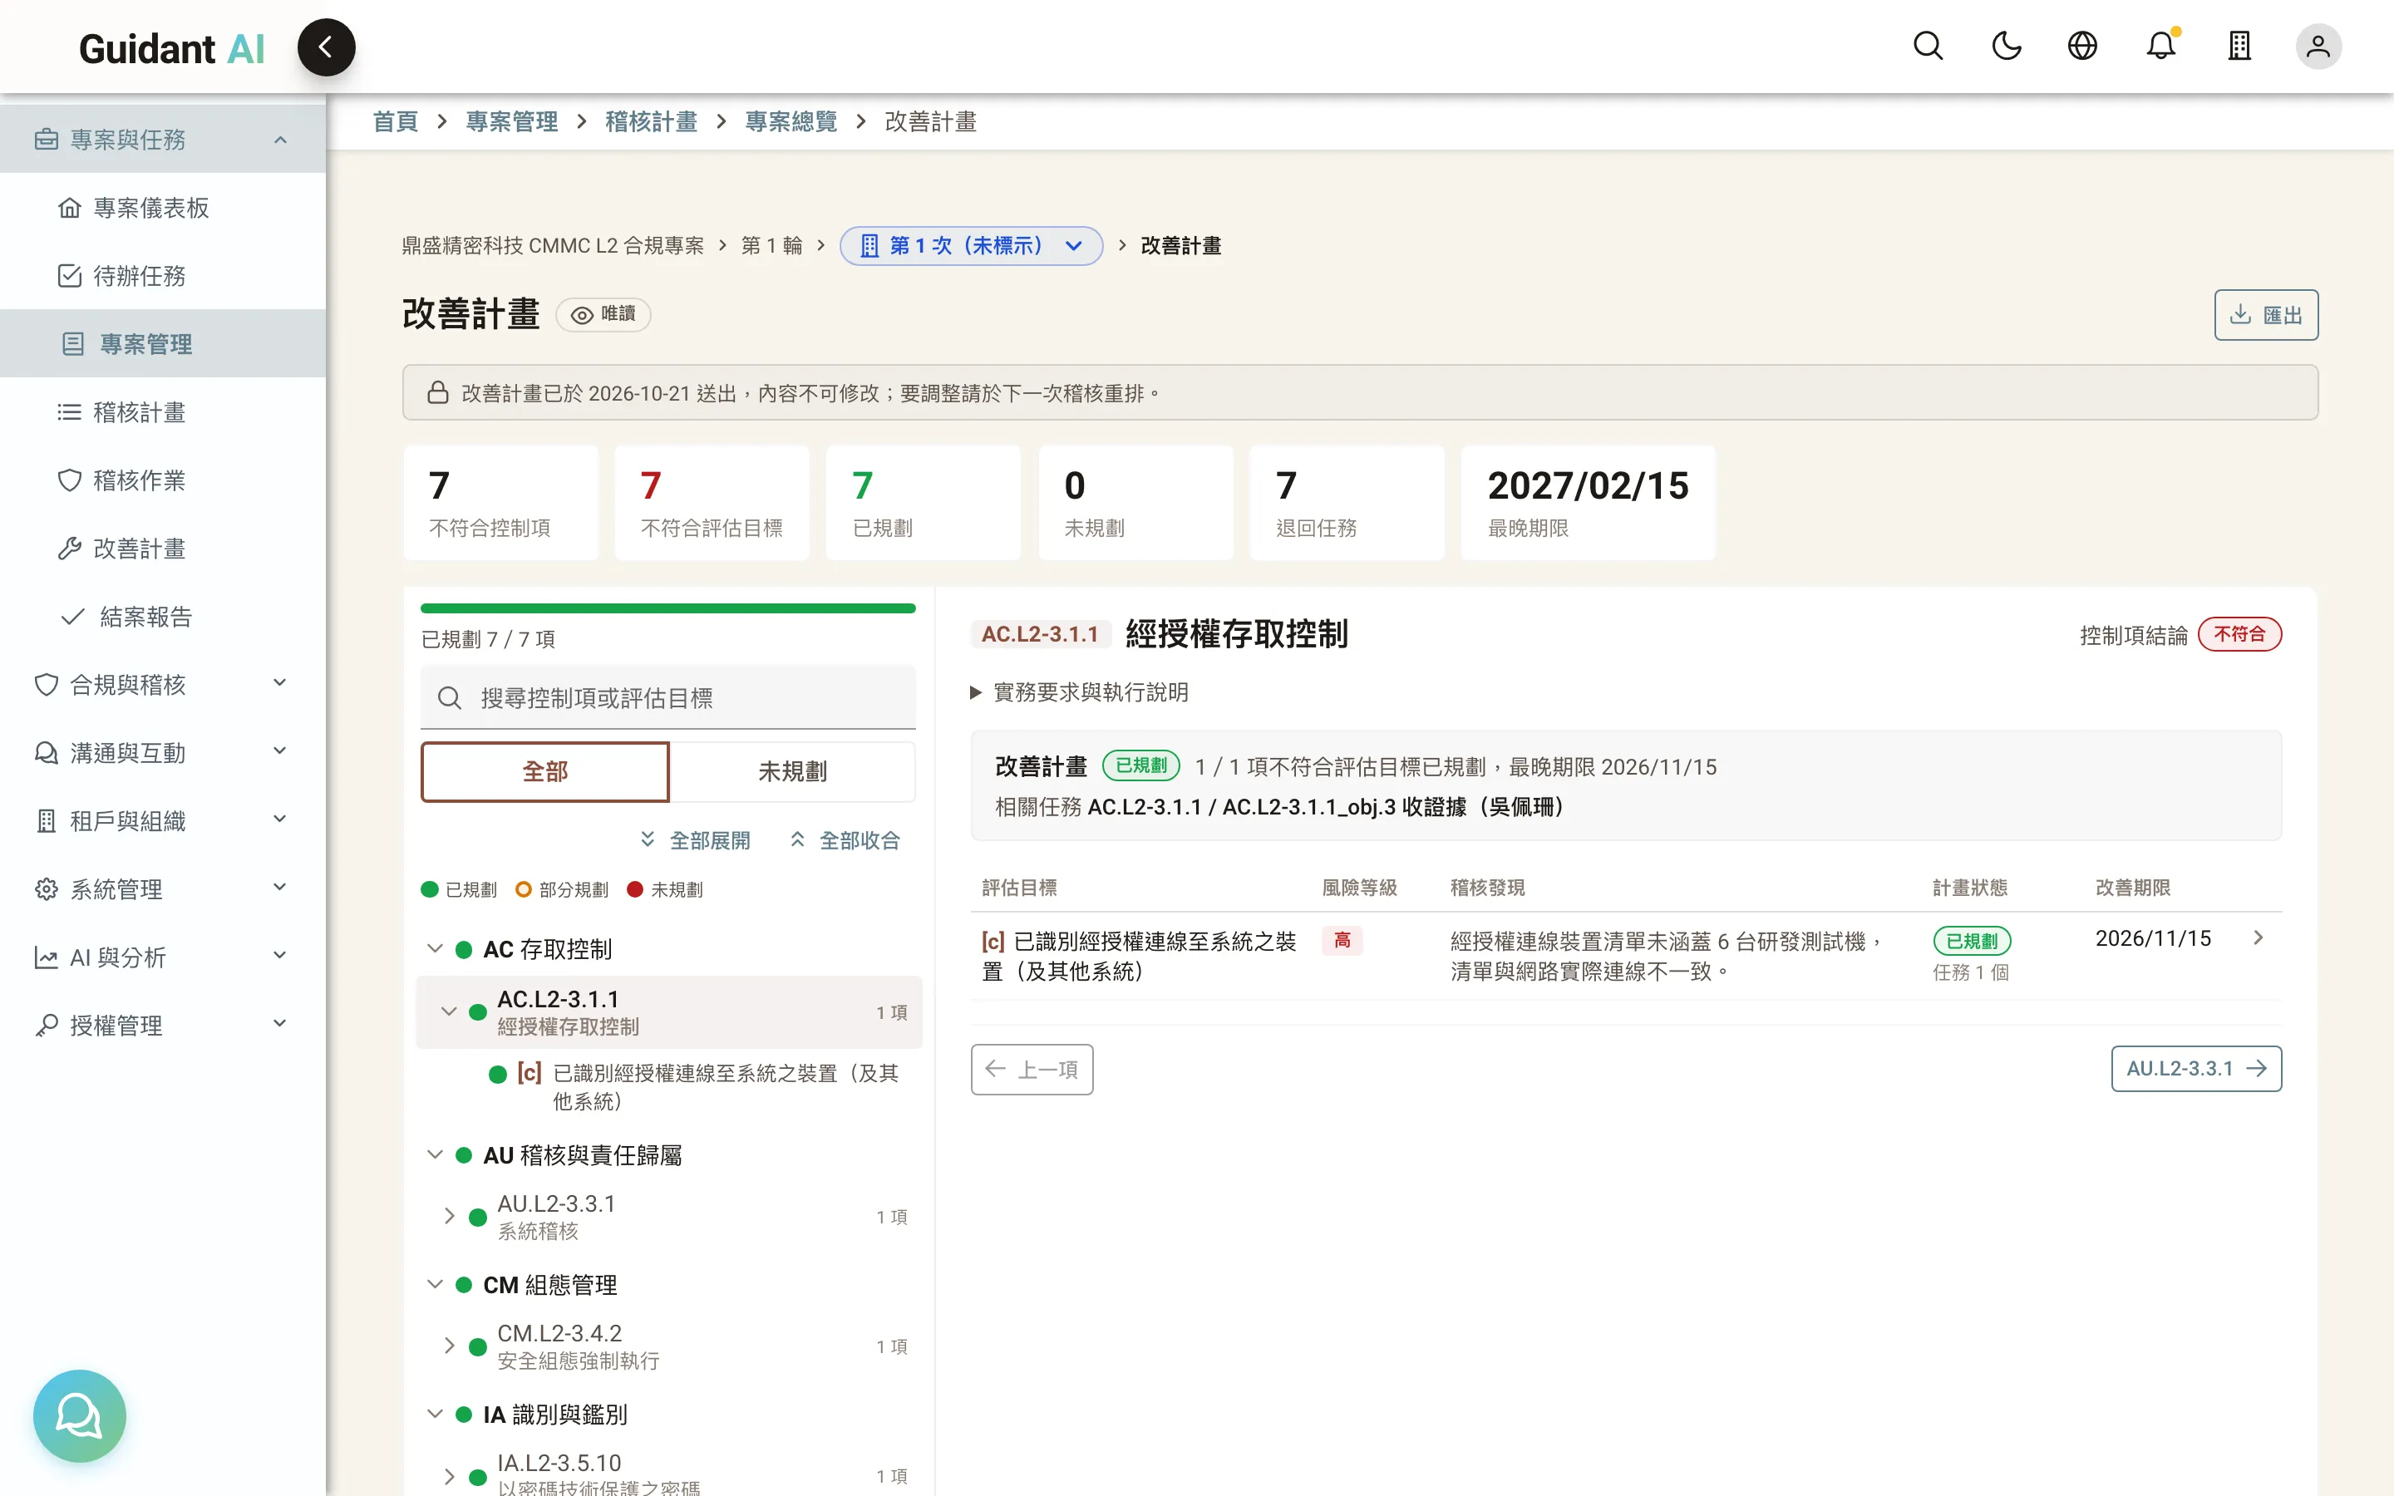This screenshot has height=1496, width=2394.
Task: Open 待辦任務 in sidebar
Action: pyautogui.click(x=162, y=276)
